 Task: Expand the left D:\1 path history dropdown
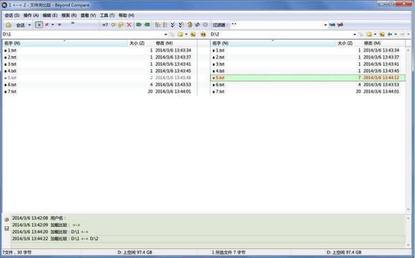point(165,35)
